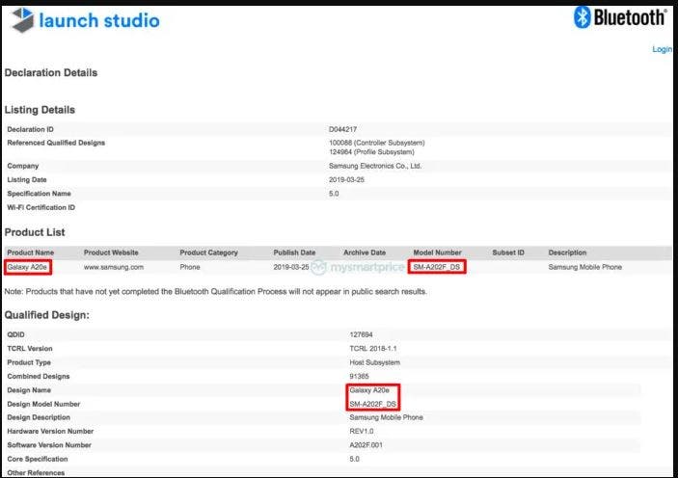This screenshot has height=478, width=678.
Task: Click the QDID value 127694
Action: click(x=361, y=334)
